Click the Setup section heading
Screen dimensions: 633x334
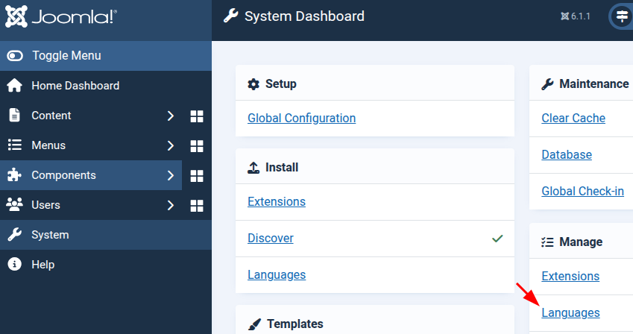[281, 83]
